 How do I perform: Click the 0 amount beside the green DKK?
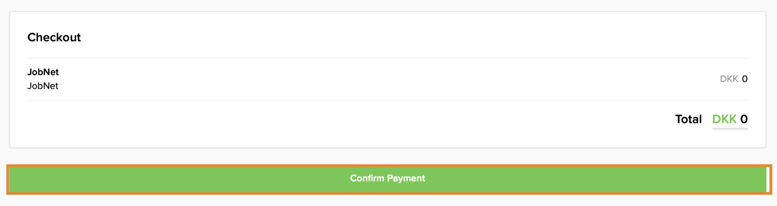click(x=744, y=119)
